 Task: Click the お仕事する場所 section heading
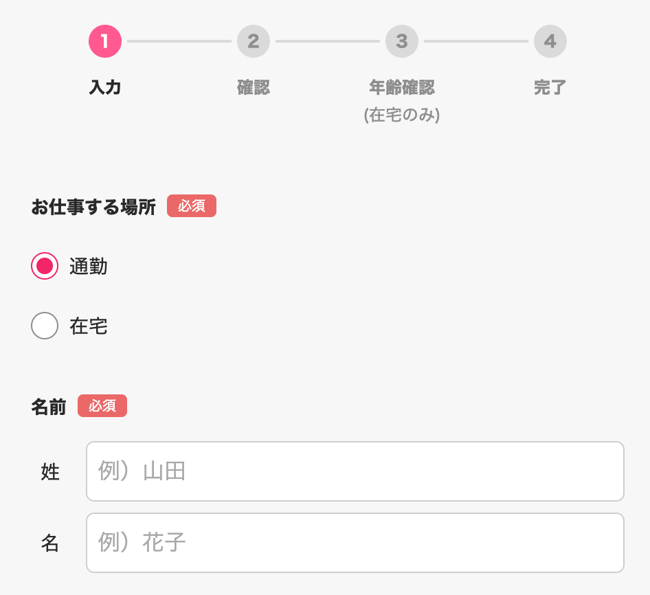tap(93, 207)
